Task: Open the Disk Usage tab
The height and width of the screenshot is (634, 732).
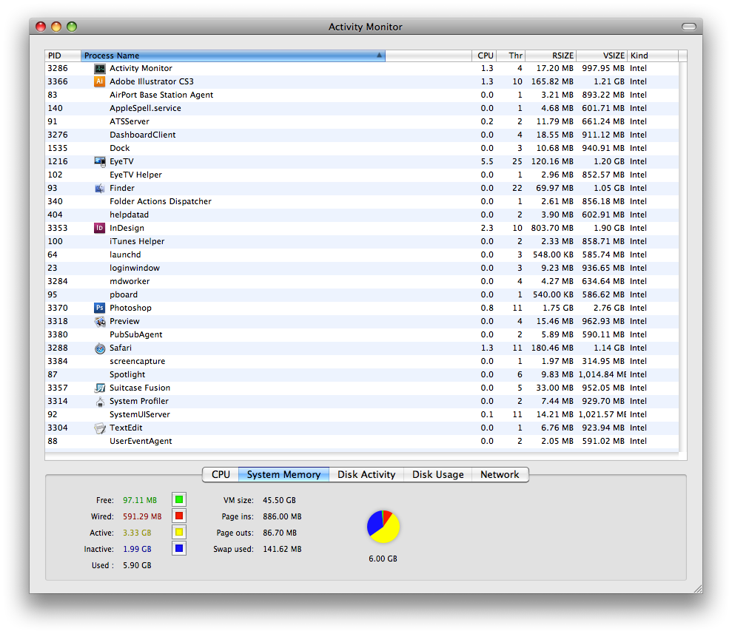Action: coord(438,474)
